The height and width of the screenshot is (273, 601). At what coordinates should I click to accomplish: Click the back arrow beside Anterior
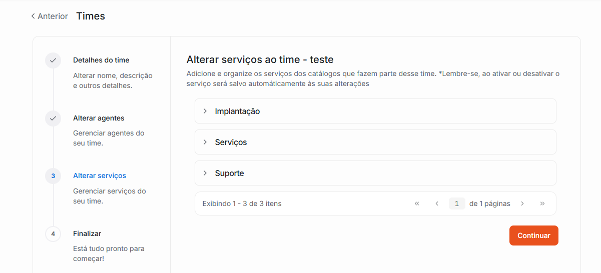pos(33,16)
